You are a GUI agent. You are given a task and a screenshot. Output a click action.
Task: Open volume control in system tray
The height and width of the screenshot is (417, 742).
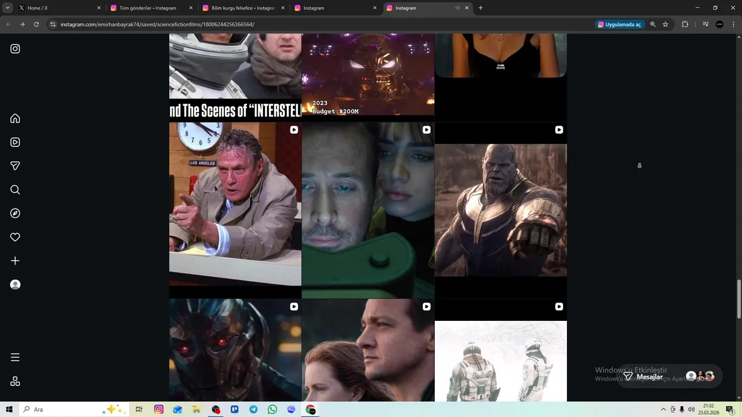click(691, 409)
